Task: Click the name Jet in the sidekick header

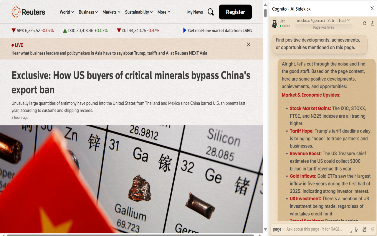Action: [282, 21]
